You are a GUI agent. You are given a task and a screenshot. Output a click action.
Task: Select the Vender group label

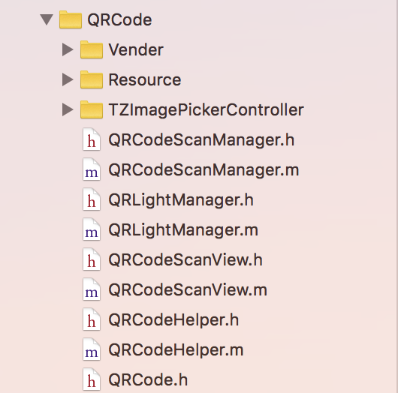click(136, 49)
